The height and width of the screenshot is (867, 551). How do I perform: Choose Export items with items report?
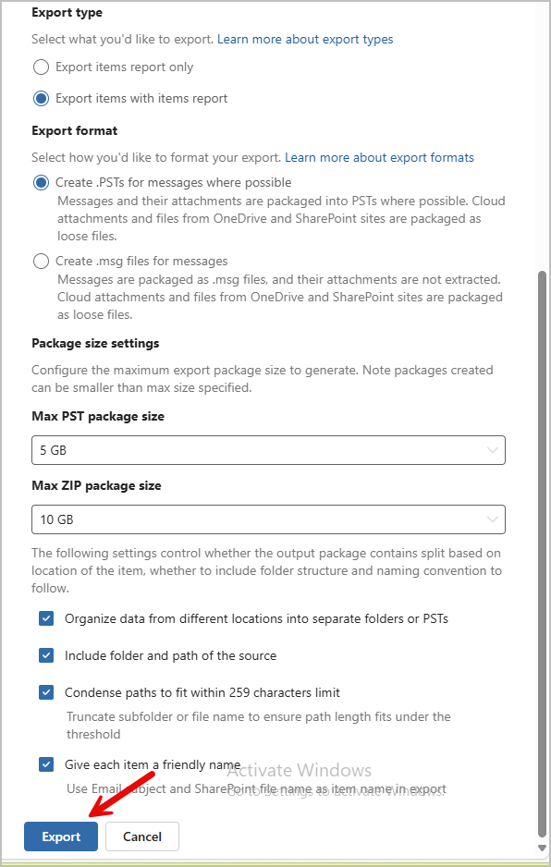[40, 98]
